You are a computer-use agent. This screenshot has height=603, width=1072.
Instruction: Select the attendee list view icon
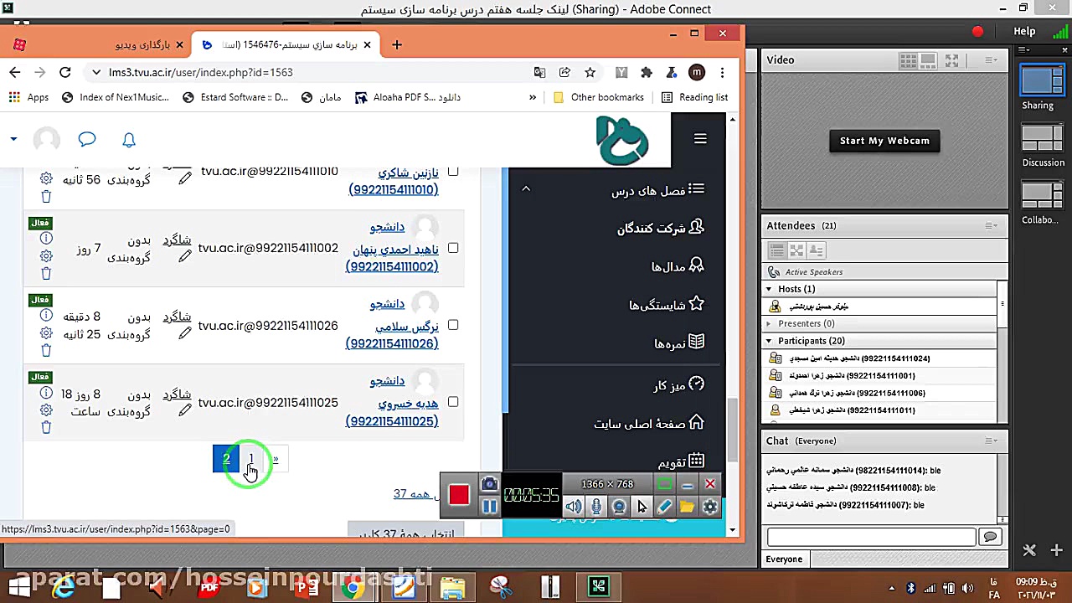[776, 250]
